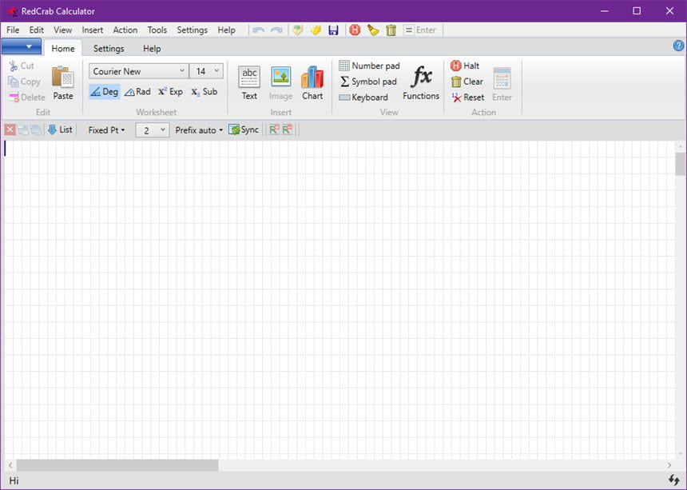The width and height of the screenshot is (687, 490).
Task: Click the List down-arrow button
Action: pos(60,129)
